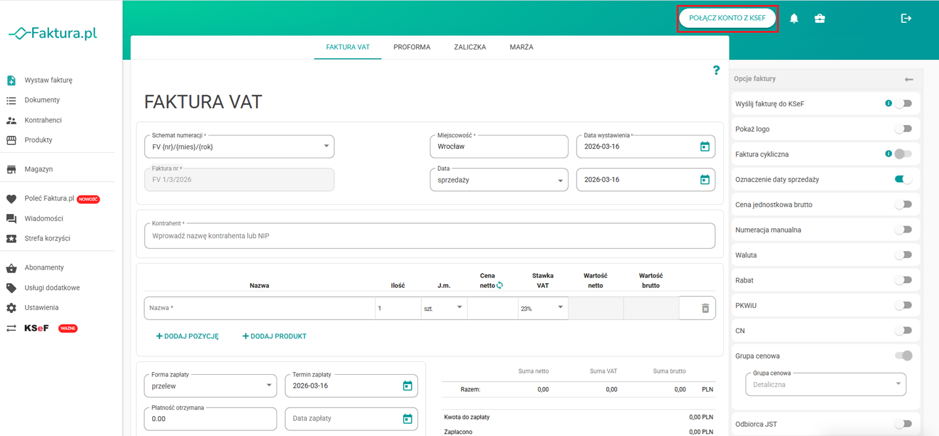
Task: Disable Oznaczenie daty sprzedaży toggle
Action: pos(903,179)
